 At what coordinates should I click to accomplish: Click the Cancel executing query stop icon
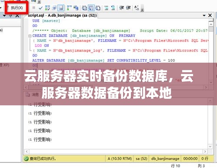point(33,8)
